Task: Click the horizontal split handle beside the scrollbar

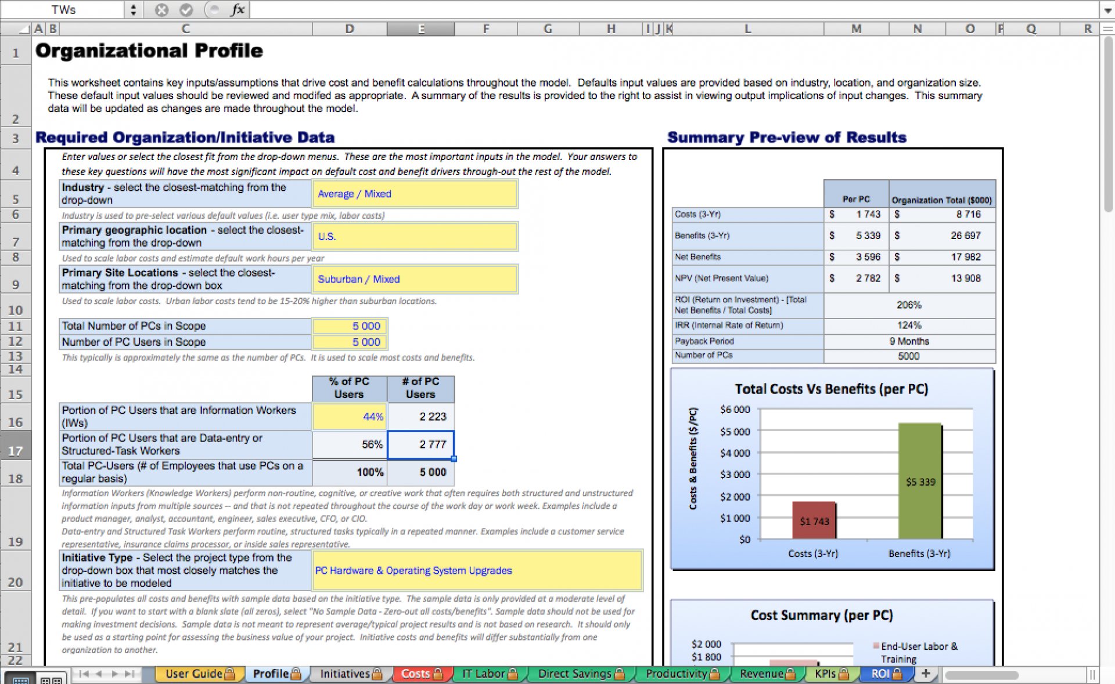Action: (1092, 675)
